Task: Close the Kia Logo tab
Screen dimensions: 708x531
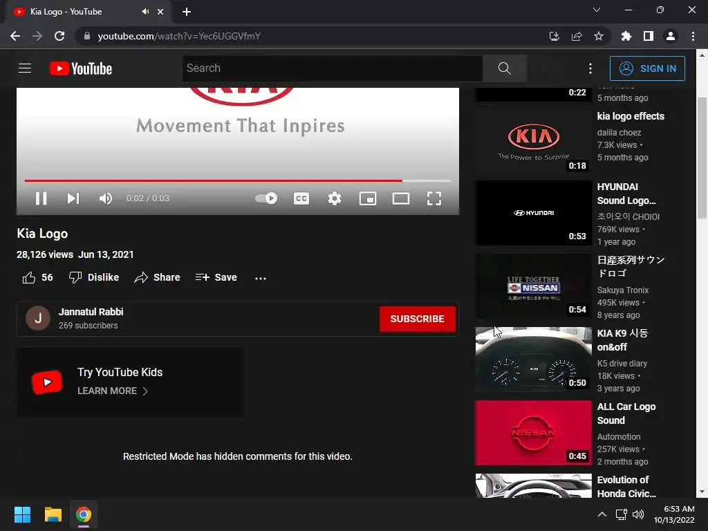Action: tap(160, 12)
